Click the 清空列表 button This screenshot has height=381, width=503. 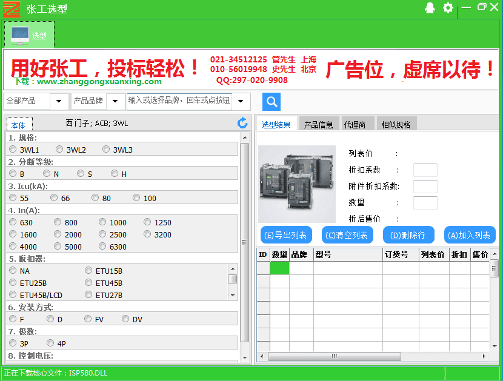click(346, 235)
